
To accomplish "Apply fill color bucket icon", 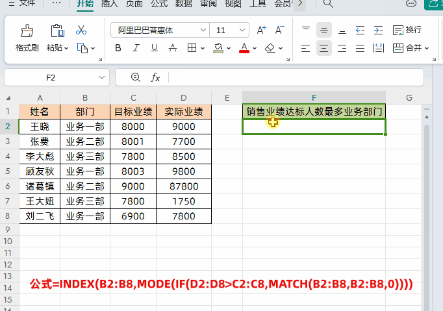I will [218, 48].
